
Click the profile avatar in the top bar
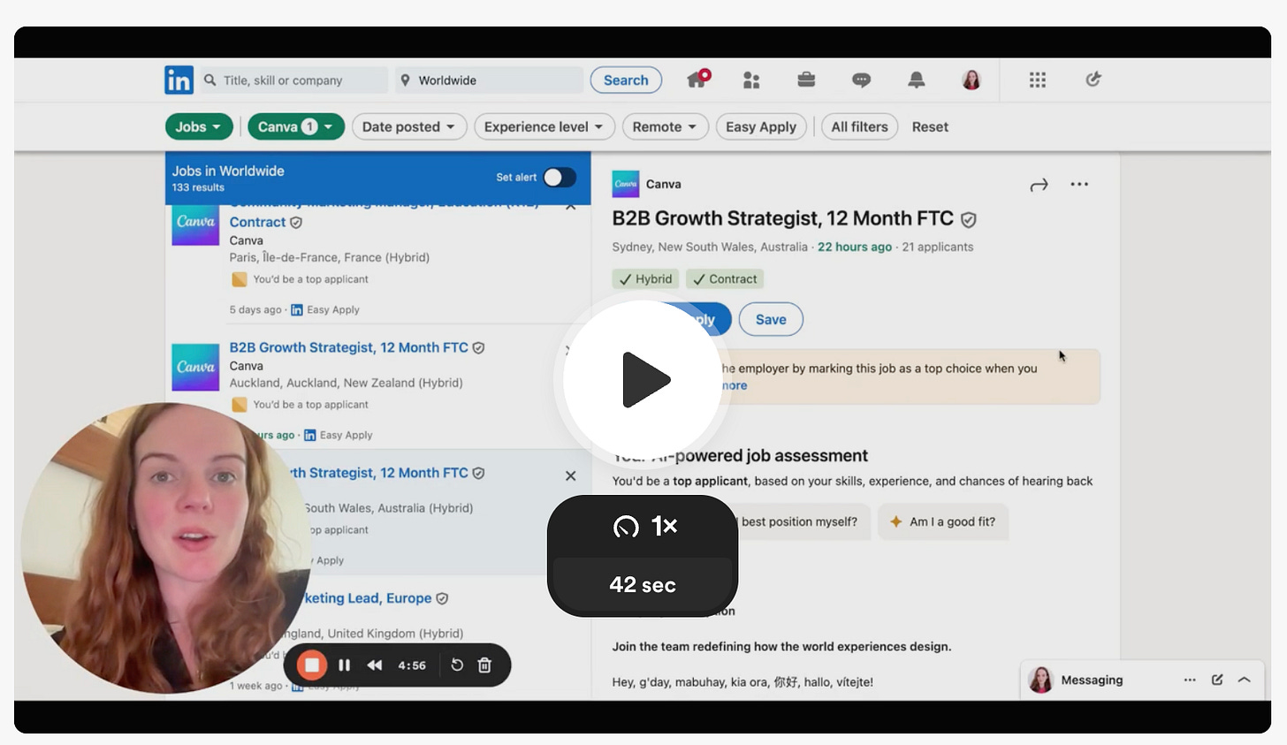(x=971, y=80)
